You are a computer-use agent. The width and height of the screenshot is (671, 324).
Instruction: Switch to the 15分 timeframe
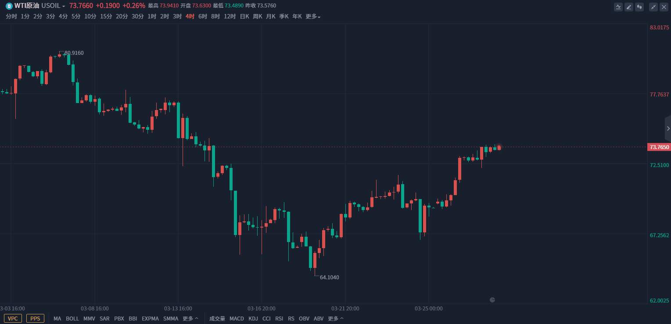(x=106, y=16)
